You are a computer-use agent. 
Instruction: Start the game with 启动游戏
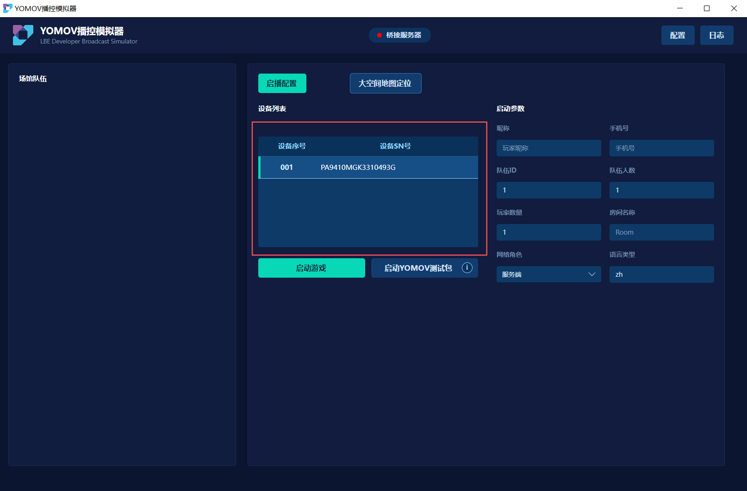[x=311, y=268]
